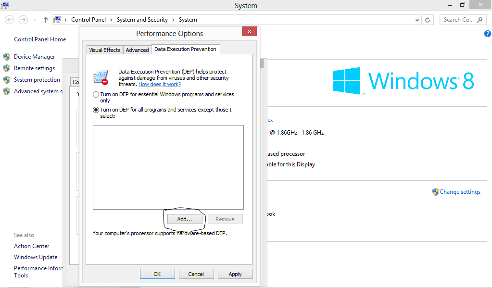This screenshot has width=492, height=288.
Task: Open Control Panel Home link
Action: tap(40, 39)
